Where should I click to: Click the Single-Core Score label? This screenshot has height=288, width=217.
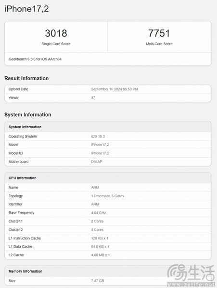(56, 44)
